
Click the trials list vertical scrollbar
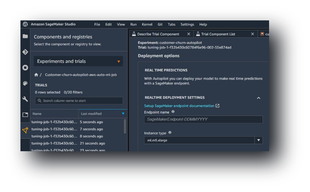(125, 126)
